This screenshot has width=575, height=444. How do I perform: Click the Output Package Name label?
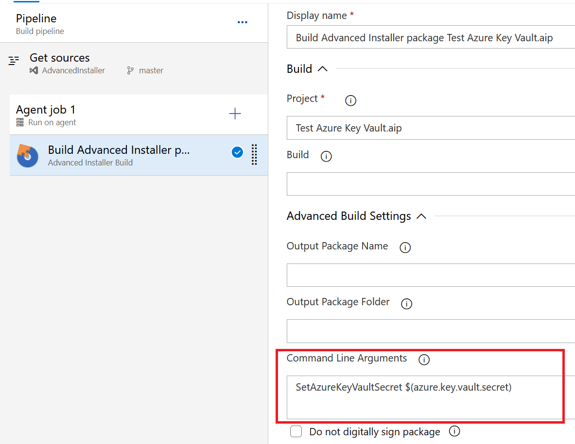click(337, 246)
